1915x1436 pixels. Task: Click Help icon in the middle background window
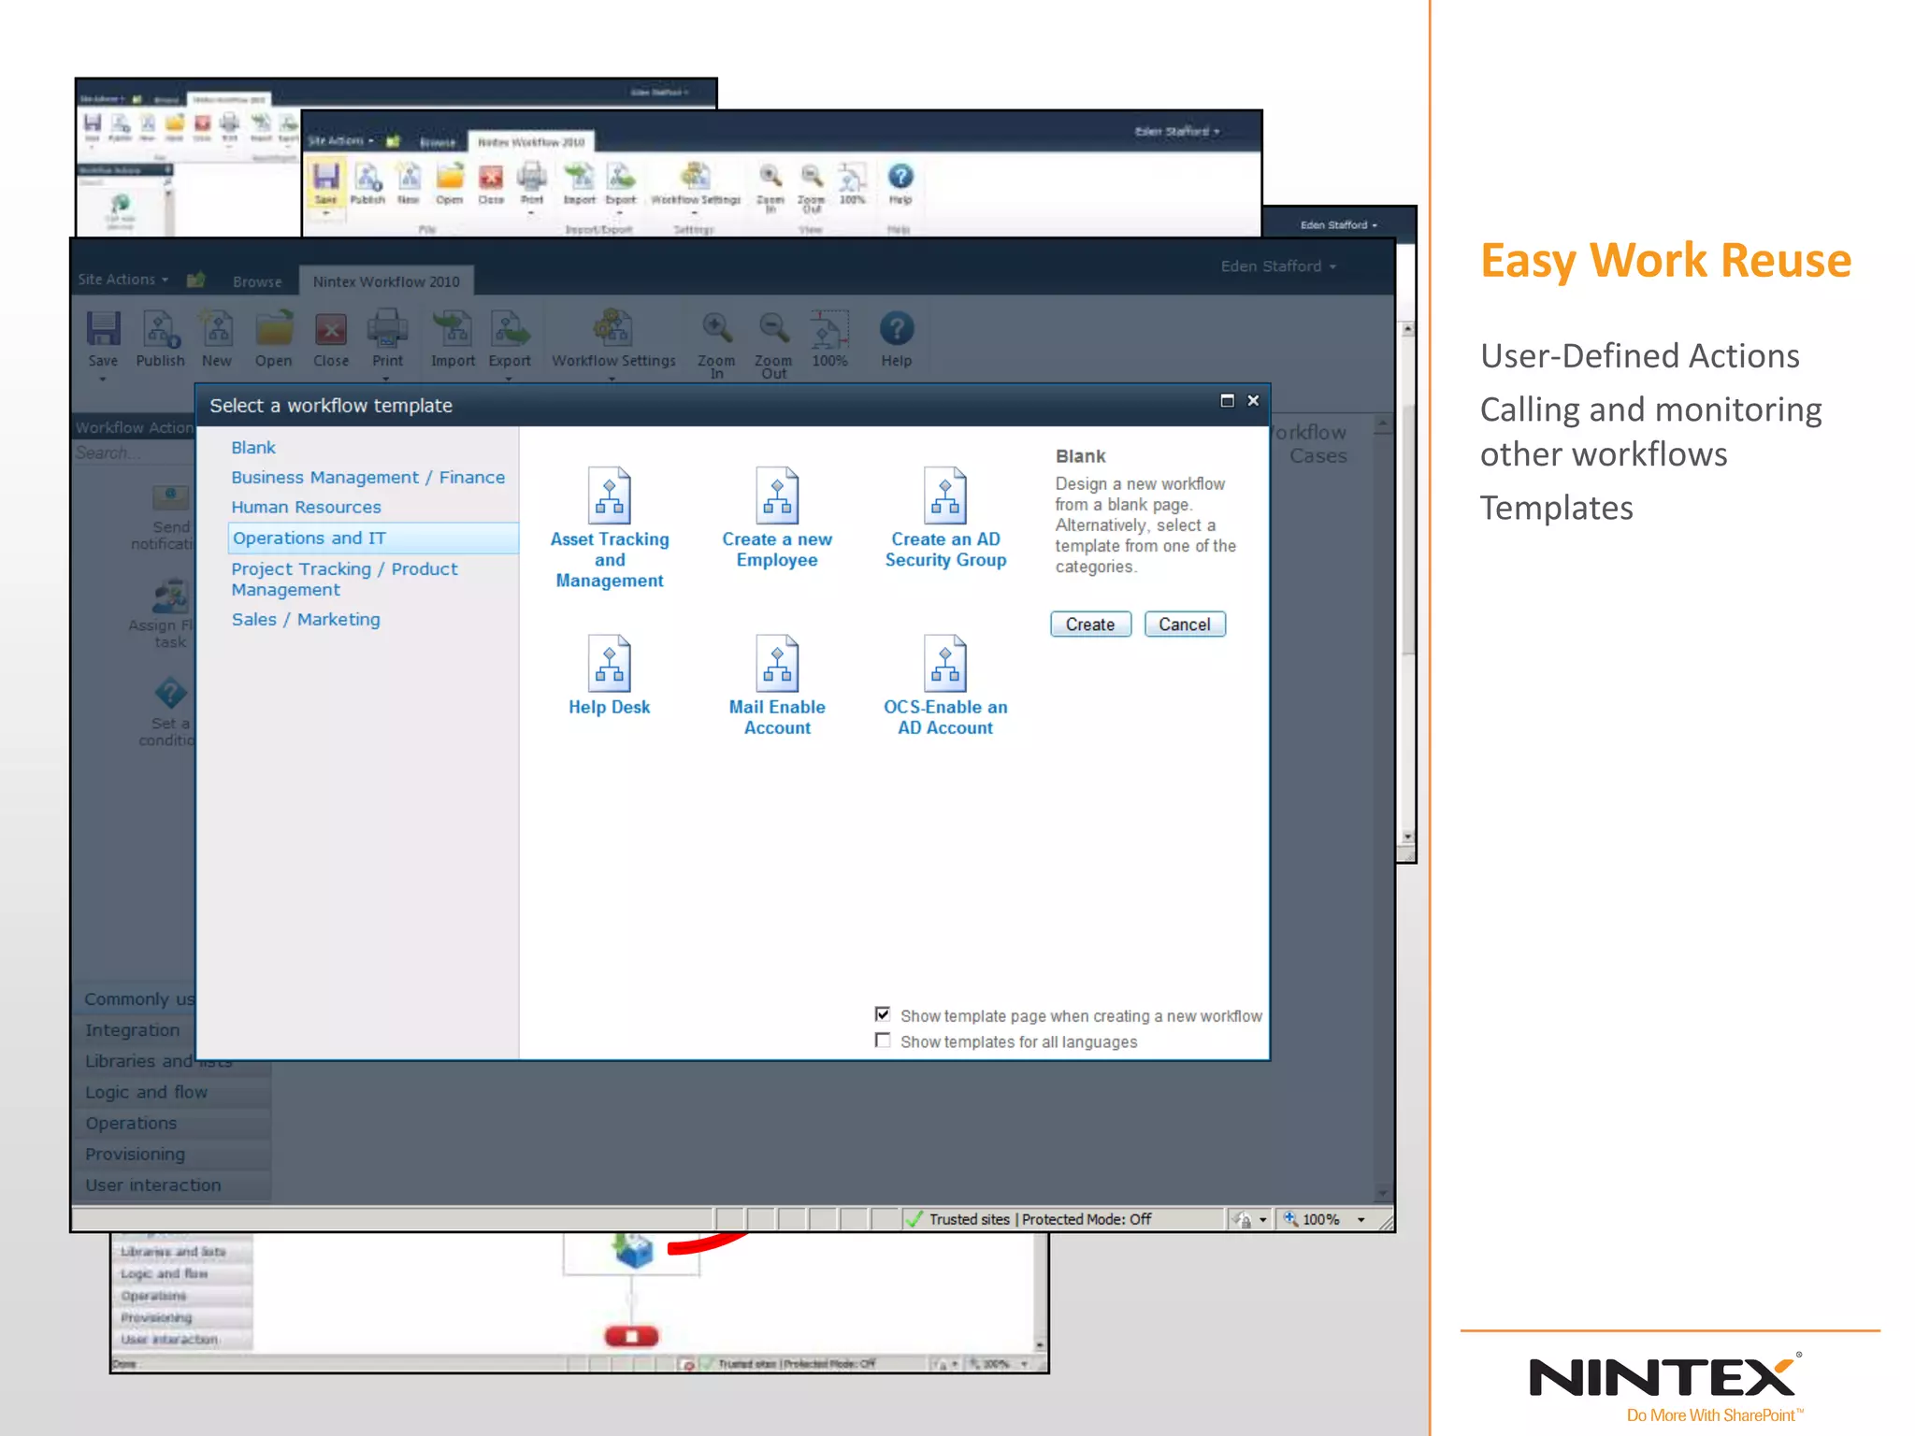(900, 177)
